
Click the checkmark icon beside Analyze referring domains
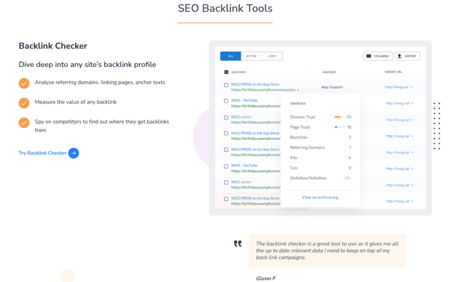coord(24,83)
